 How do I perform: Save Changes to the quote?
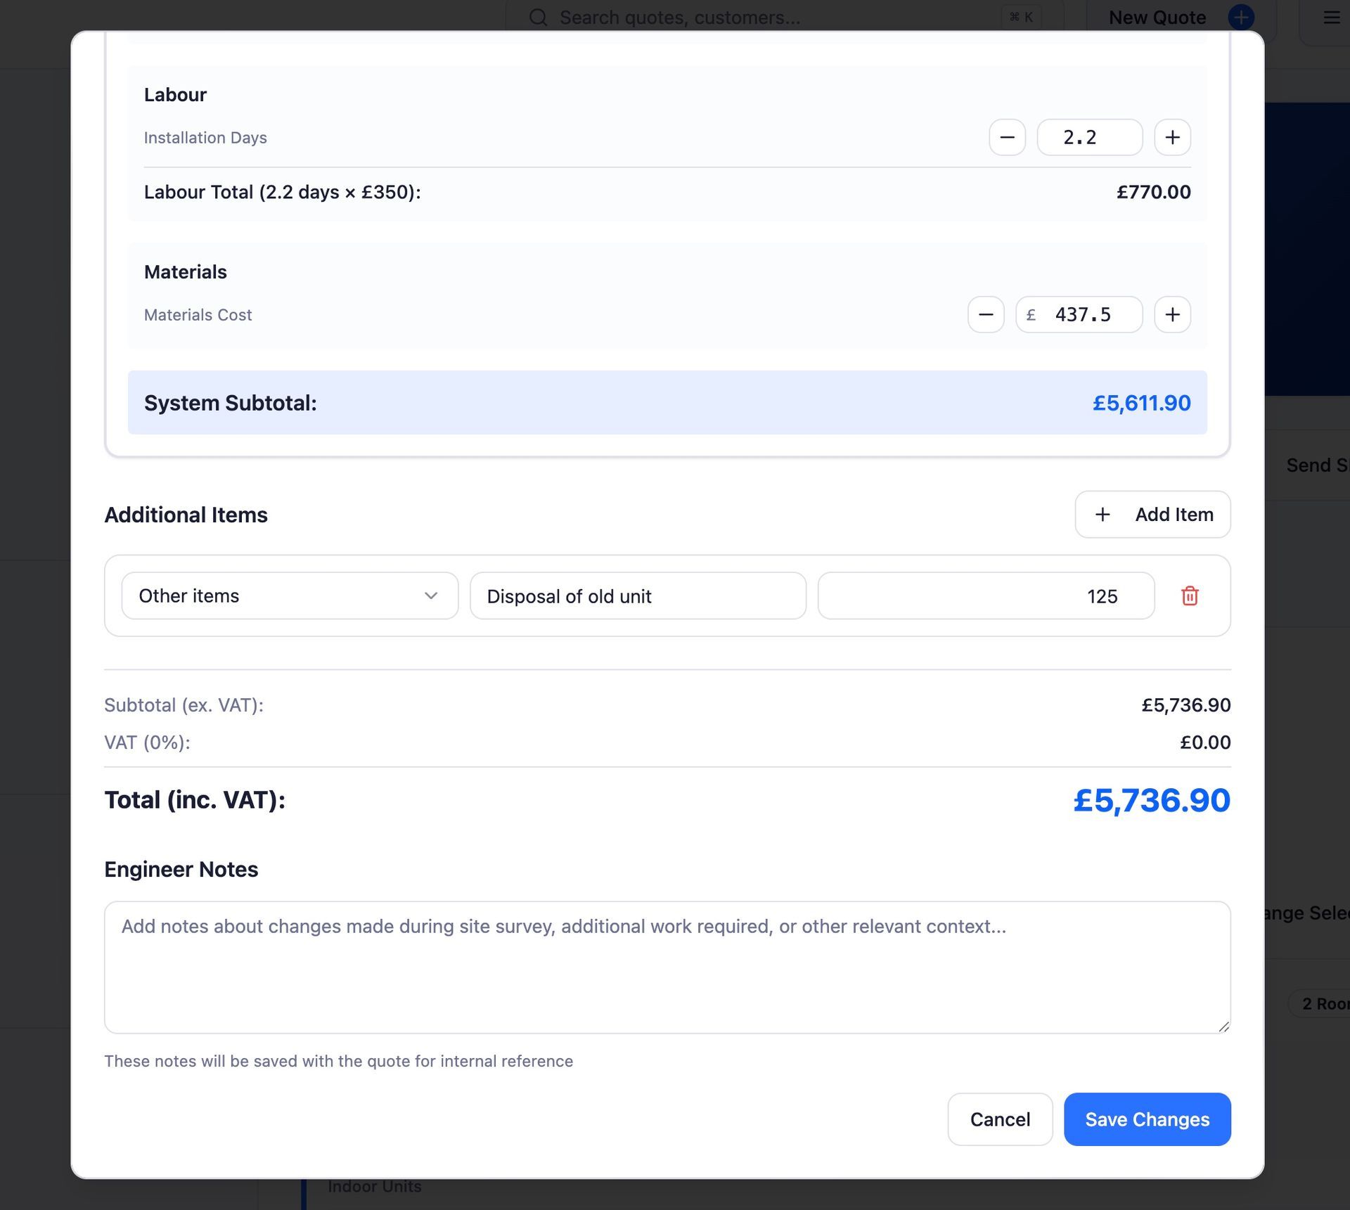point(1147,1119)
